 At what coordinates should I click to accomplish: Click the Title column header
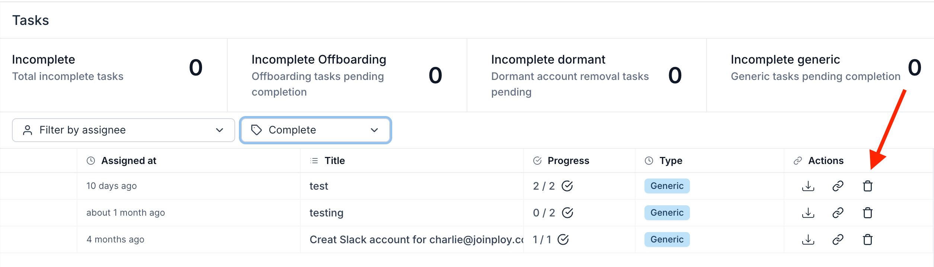[335, 161]
